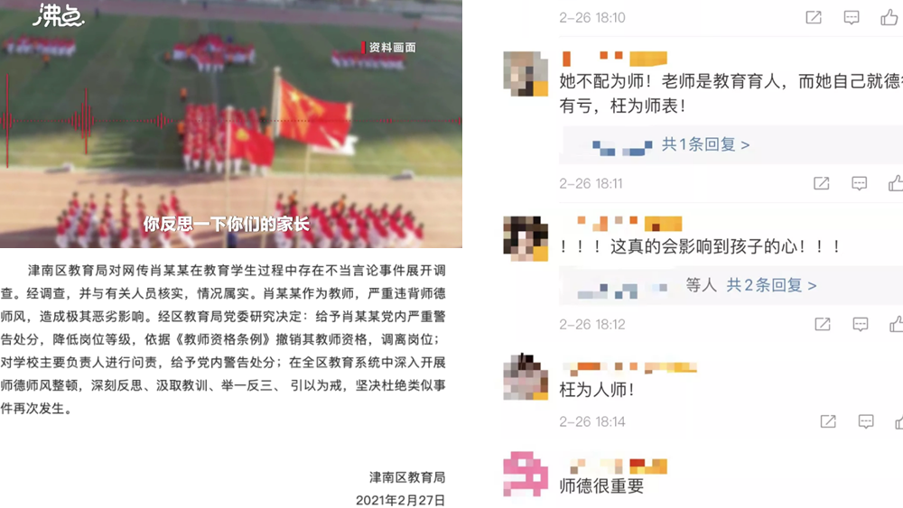Screen dimensions: 903x508
Task: Click username above 这真的会影响到孩子的心 comment
Action: coord(629,223)
